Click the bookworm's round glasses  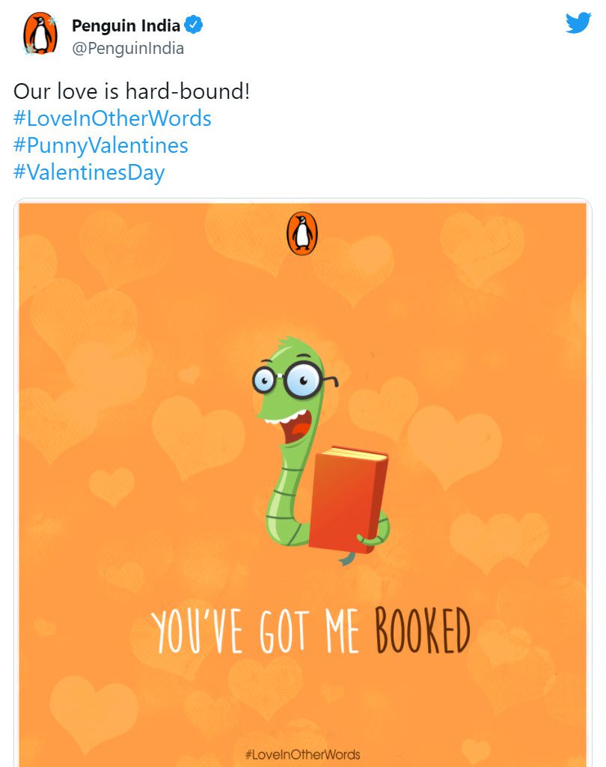[x=293, y=380]
